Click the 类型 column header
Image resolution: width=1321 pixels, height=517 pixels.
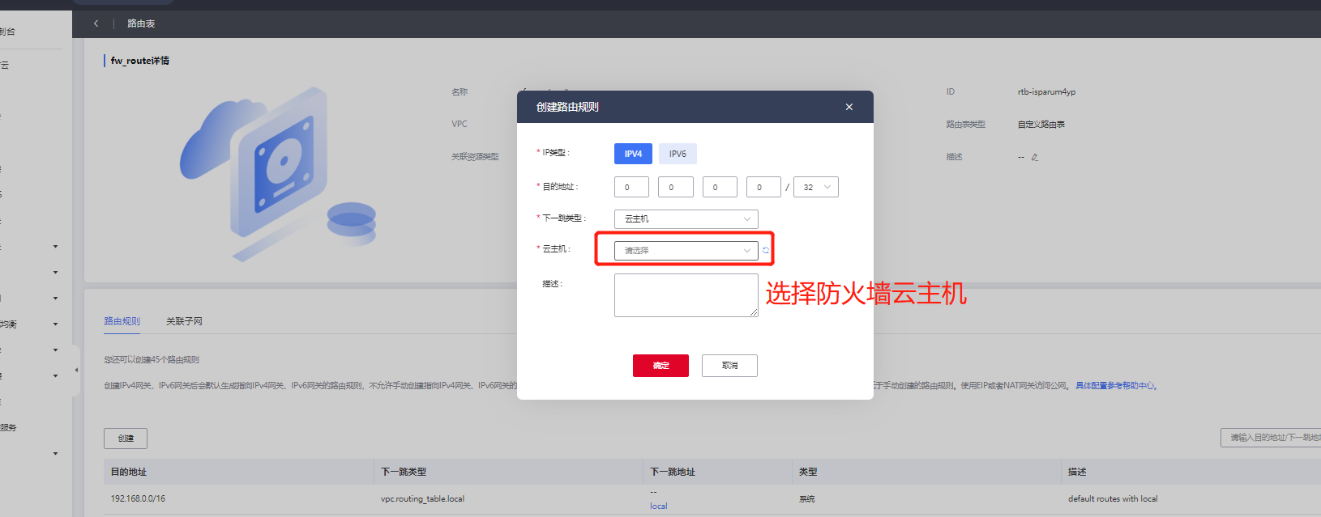pos(808,472)
